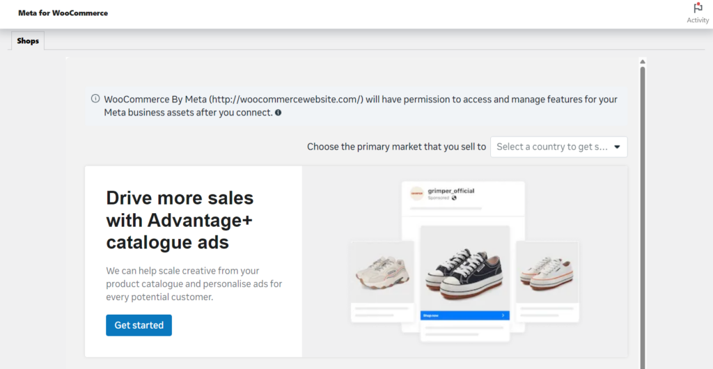
Task: Click the scrollbar up arrow
Action: pos(642,62)
